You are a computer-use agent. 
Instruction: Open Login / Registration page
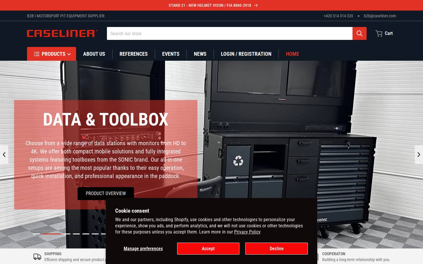(x=246, y=54)
